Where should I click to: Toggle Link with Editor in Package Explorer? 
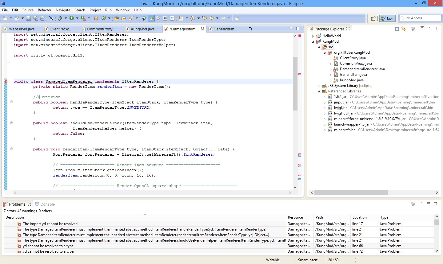coord(404,29)
